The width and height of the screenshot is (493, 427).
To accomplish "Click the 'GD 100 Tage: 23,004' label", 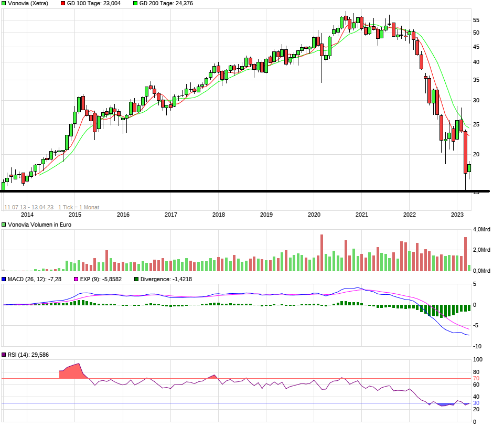I will pos(94,4).
